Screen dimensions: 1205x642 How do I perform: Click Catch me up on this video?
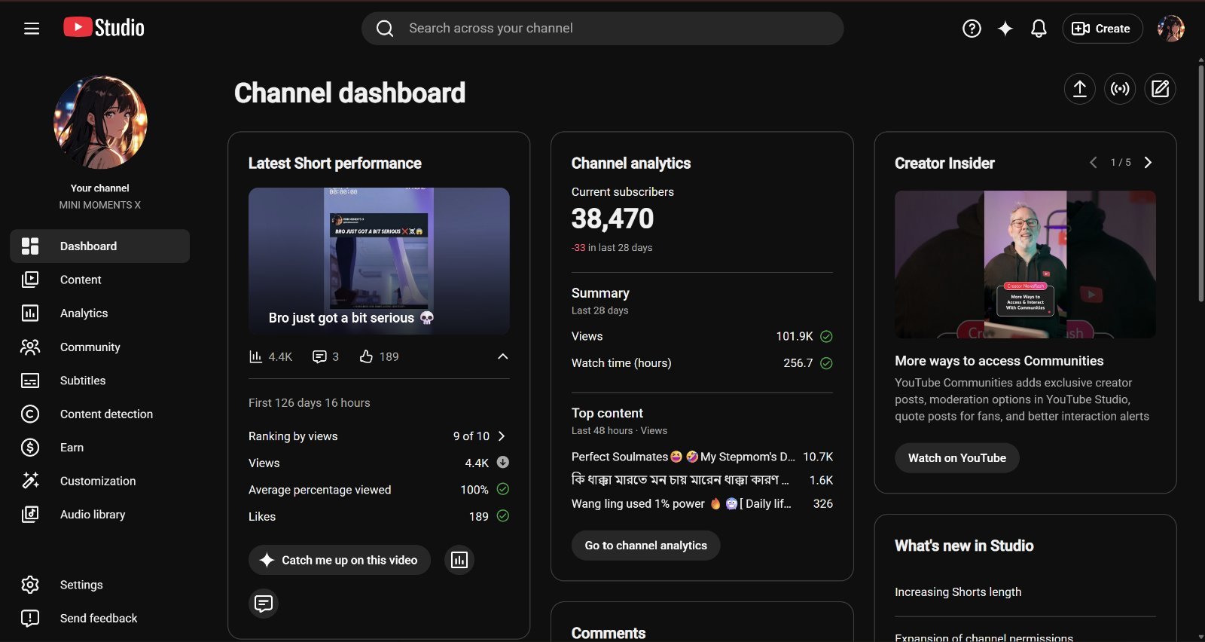(340, 560)
